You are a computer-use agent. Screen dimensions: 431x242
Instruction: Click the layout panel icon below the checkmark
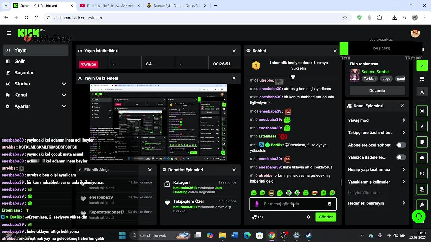[x=422, y=79]
